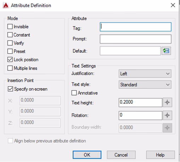Disable Specify on-screen insertion point
The image size is (180, 162).
point(10,89)
